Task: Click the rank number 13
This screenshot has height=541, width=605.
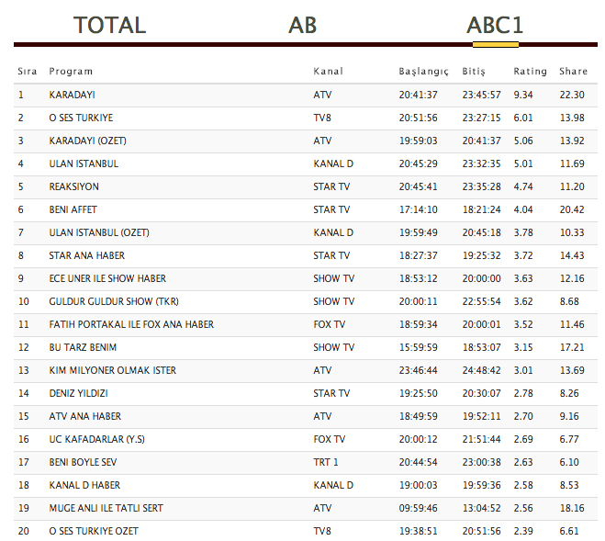Action: (24, 370)
